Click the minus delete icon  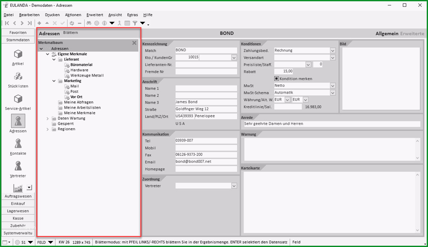pos(80,23)
